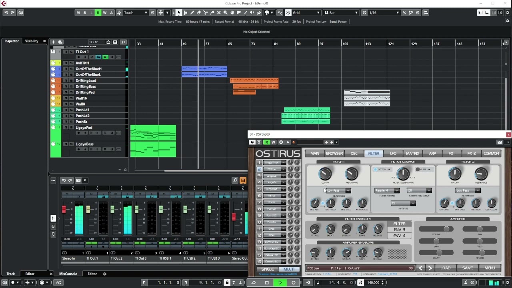The width and height of the screenshot is (512, 288).
Task: Click the tempo field showing 140.000
Action: click(x=374, y=282)
